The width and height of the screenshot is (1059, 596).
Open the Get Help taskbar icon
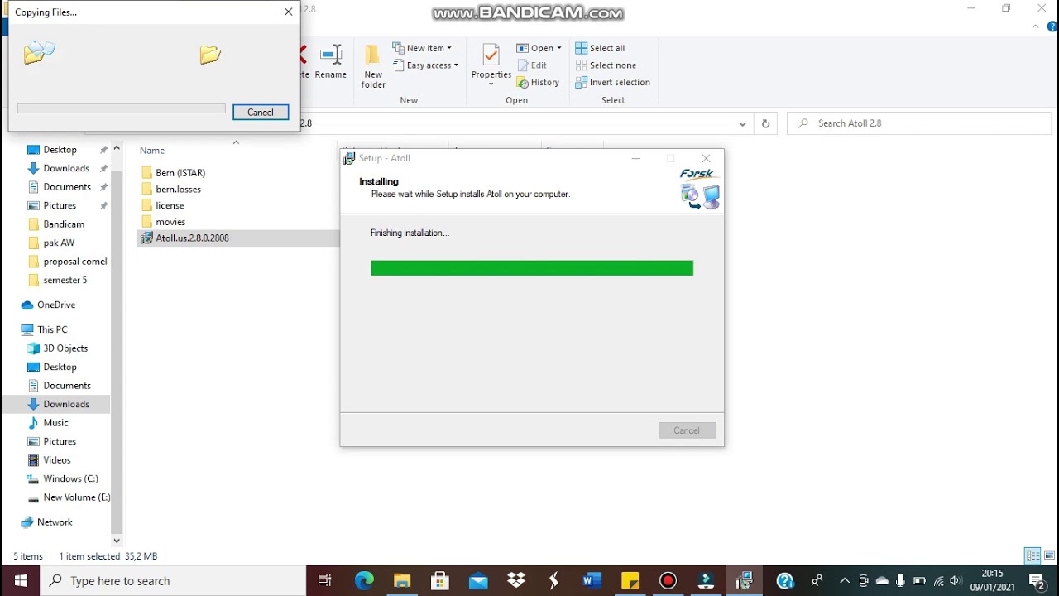point(785,580)
